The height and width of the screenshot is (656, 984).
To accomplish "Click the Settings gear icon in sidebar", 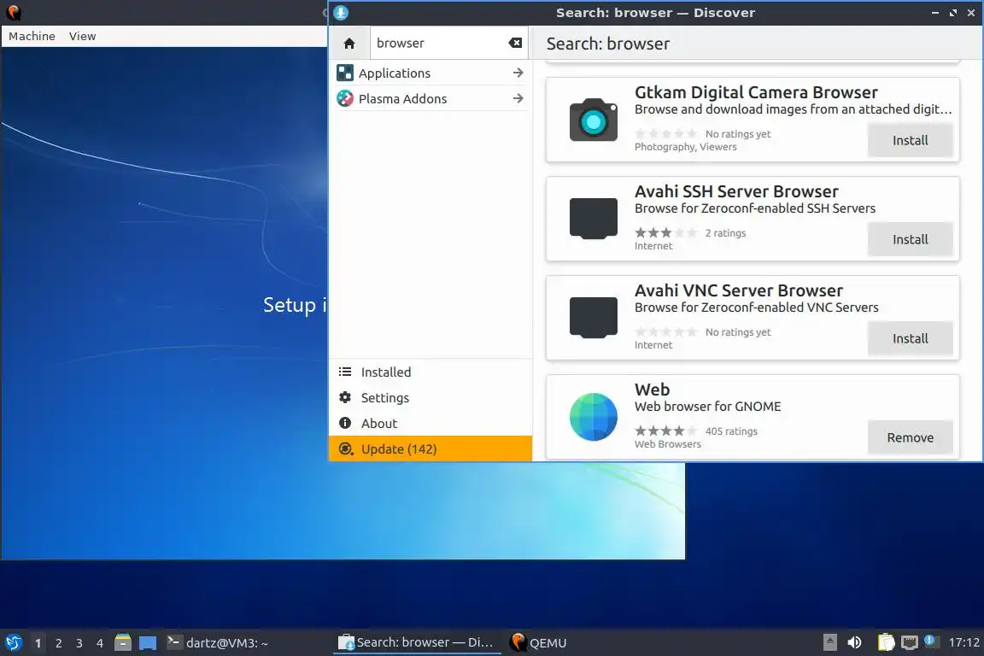I will pos(345,397).
